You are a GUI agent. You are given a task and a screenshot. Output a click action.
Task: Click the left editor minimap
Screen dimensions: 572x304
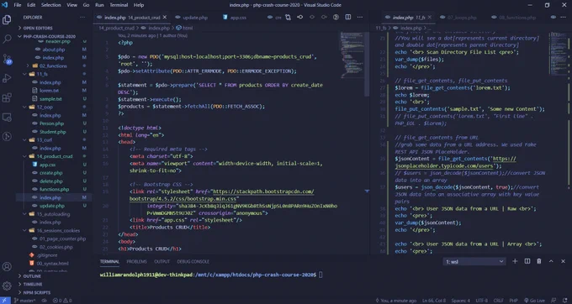point(352,55)
